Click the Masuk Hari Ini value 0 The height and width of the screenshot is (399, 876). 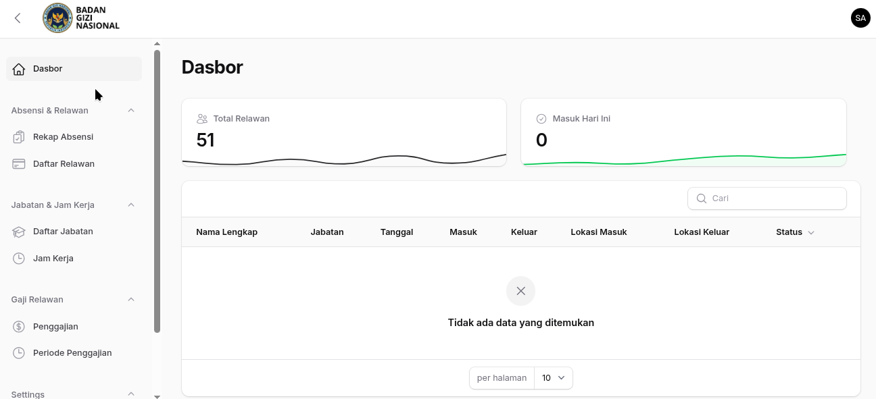tap(541, 140)
